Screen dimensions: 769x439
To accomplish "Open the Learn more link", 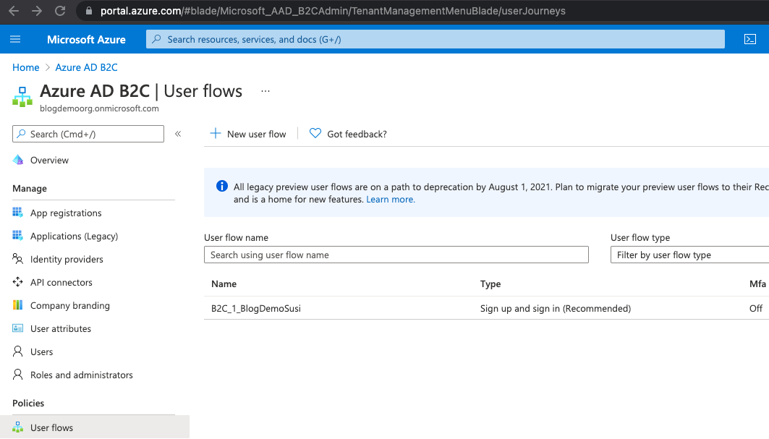I will coord(391,200).
